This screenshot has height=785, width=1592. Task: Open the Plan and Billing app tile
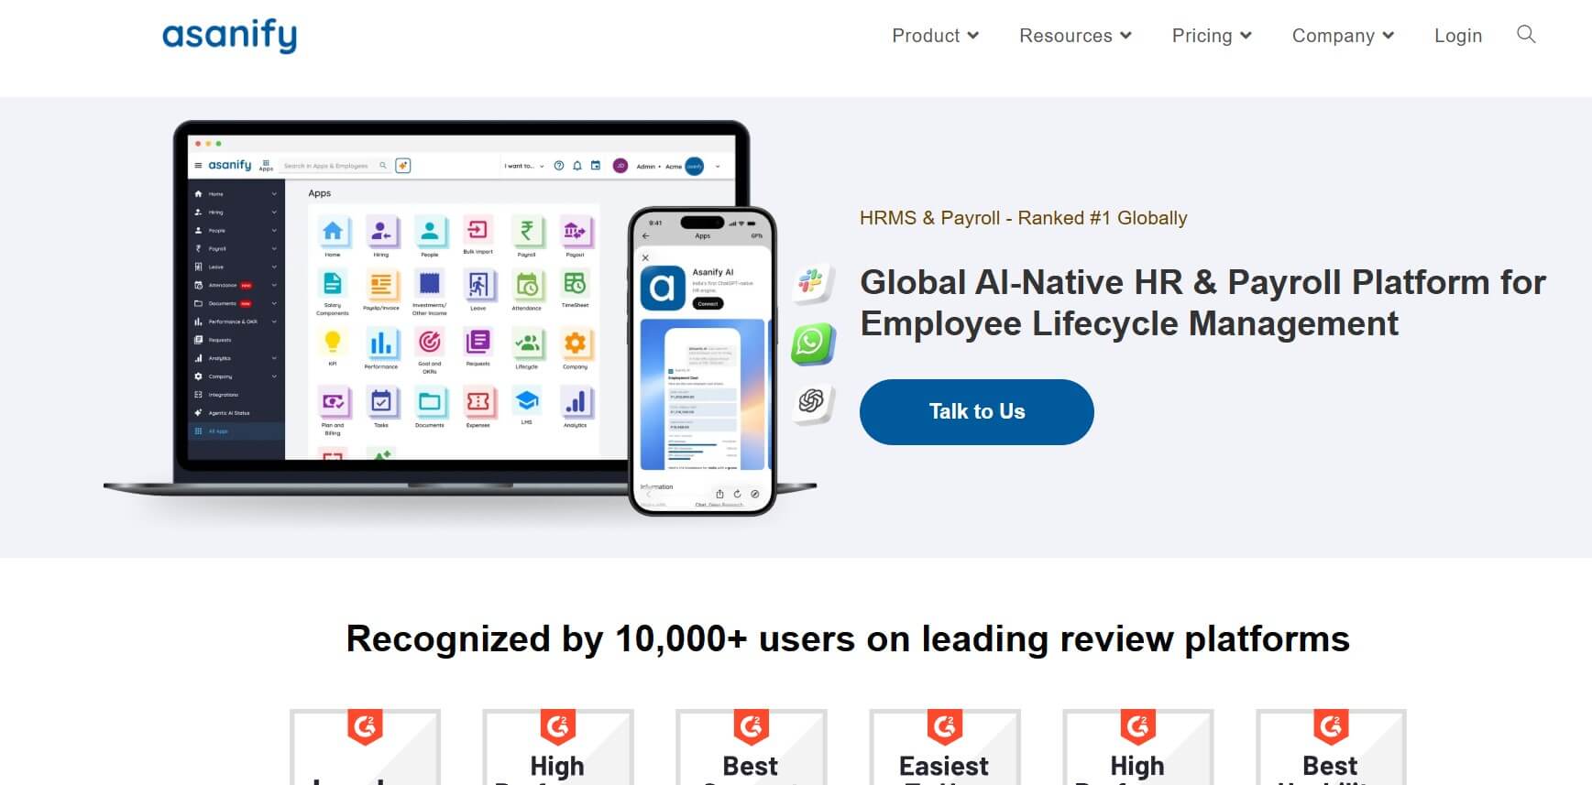point(333,410)
